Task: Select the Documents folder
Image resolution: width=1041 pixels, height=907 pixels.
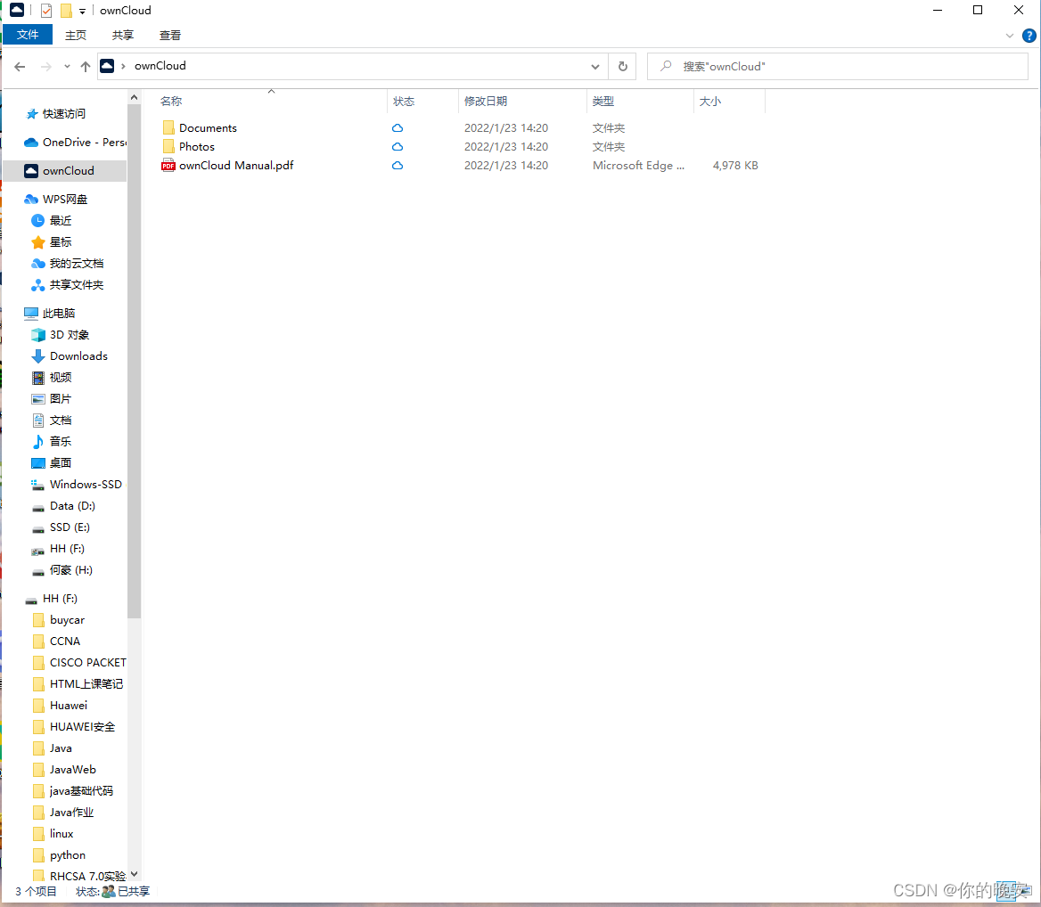Action: click(208, 128)
